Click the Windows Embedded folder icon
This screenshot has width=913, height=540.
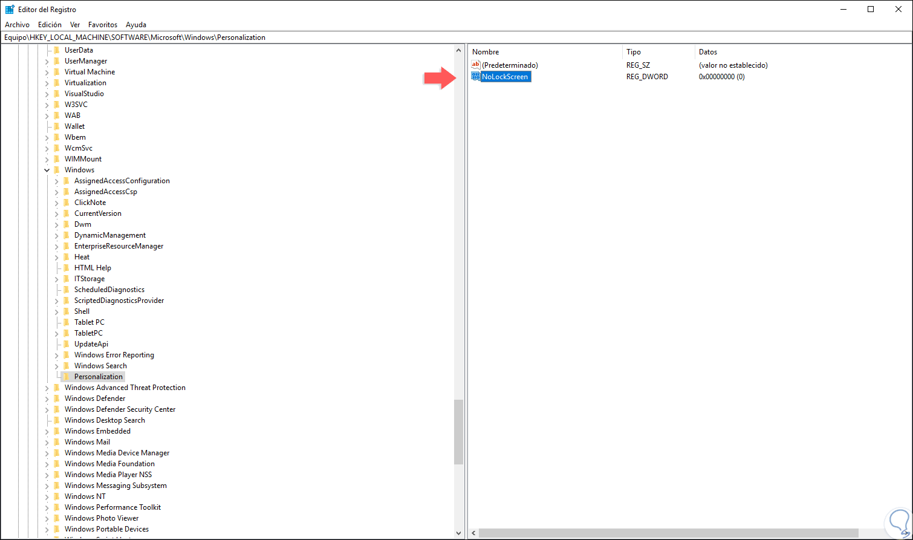pos(57,431)
